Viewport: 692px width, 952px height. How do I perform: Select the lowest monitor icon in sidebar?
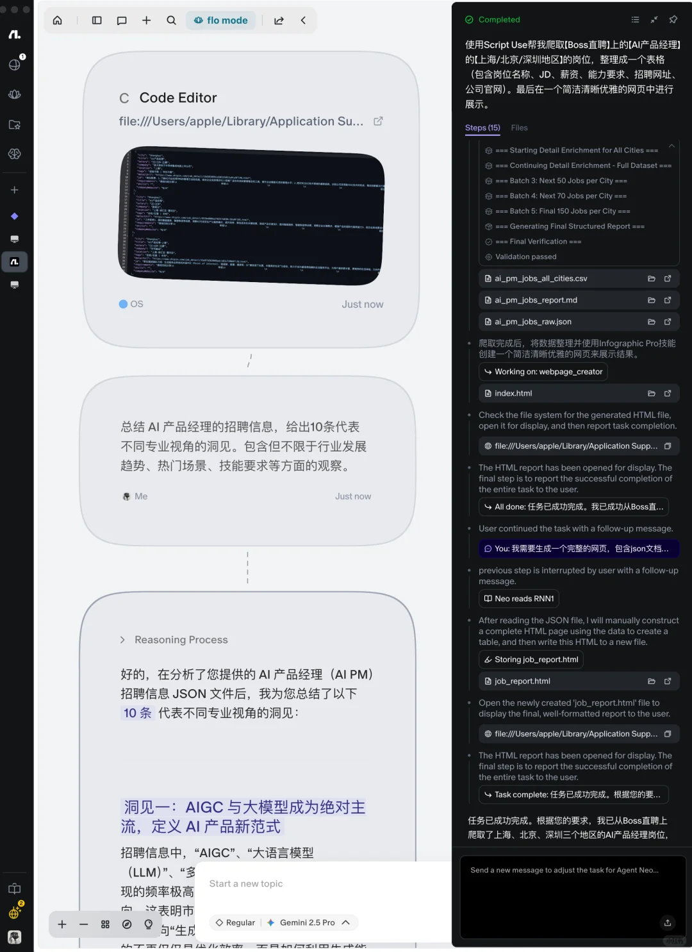point(15,285)
